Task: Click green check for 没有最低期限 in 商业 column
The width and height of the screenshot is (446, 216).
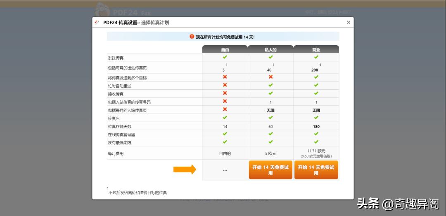Action: [x=316, y=142]
